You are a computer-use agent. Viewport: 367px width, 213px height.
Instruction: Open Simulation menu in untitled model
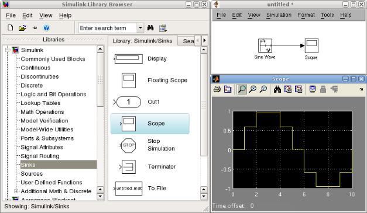tap(279, 15)
